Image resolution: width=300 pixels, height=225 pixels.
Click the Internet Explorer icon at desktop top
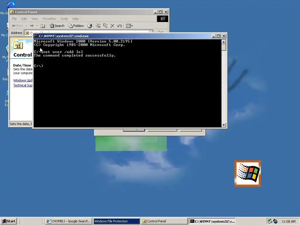click(11, 5)
